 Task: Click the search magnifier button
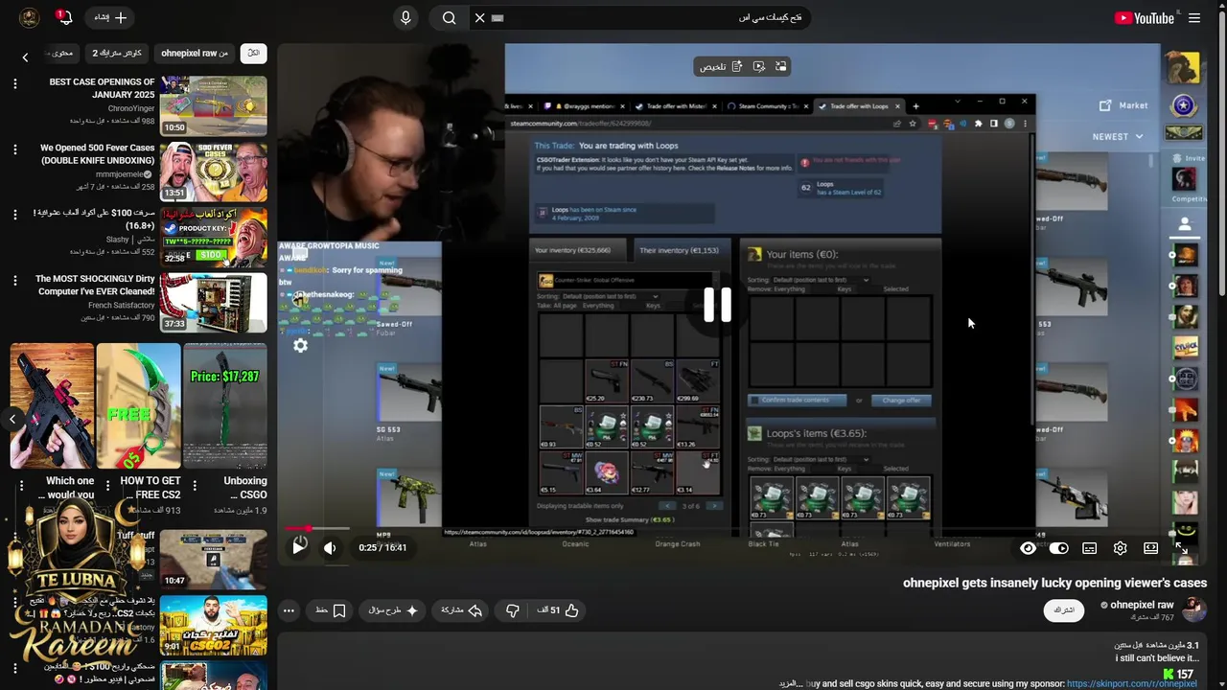[x=449, y=18]
